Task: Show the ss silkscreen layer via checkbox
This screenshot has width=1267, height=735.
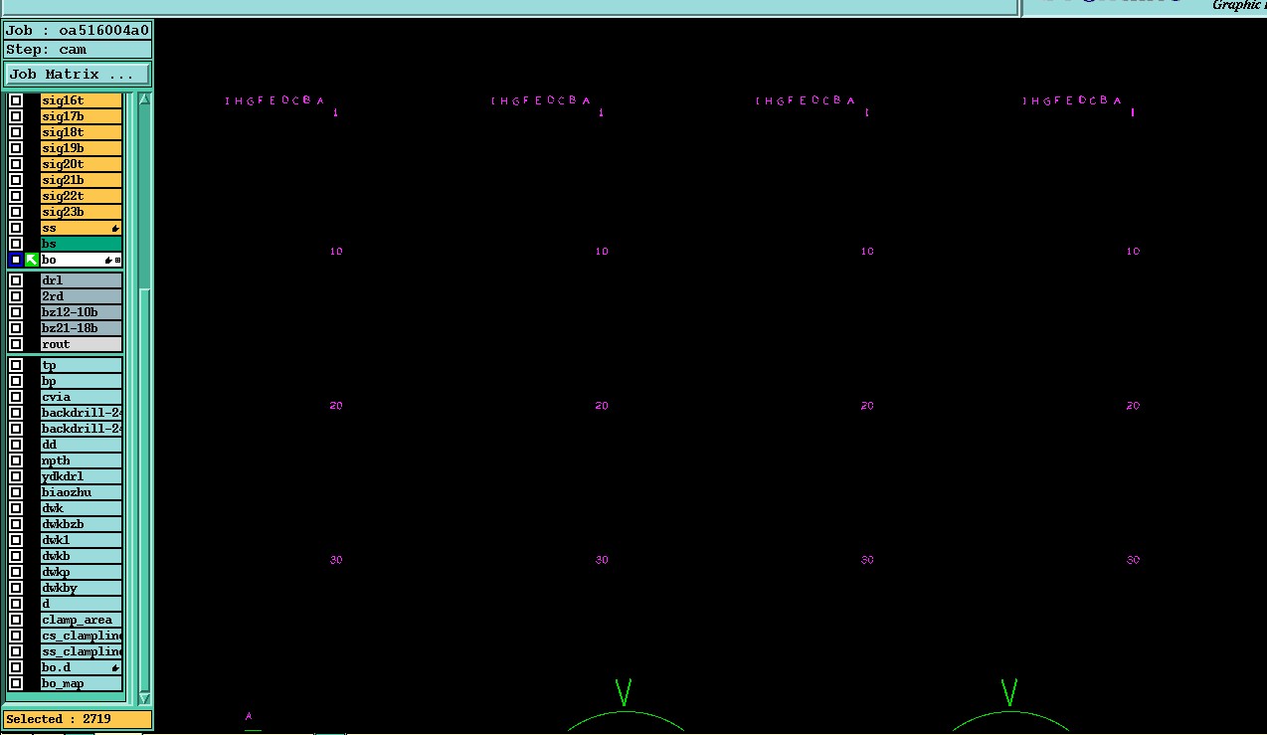Action: [x=16, y=228]
